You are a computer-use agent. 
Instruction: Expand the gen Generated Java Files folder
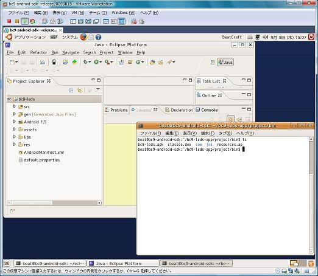(15, 114)
